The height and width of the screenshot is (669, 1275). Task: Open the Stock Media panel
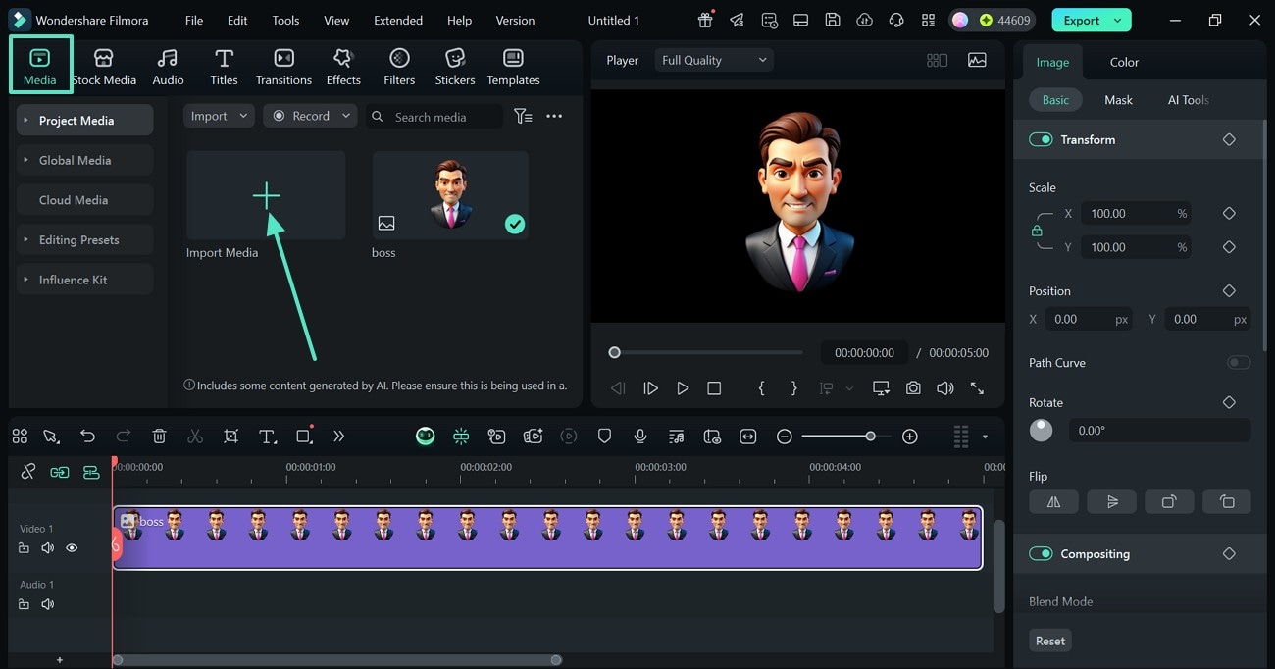click(x=104, y=66)
